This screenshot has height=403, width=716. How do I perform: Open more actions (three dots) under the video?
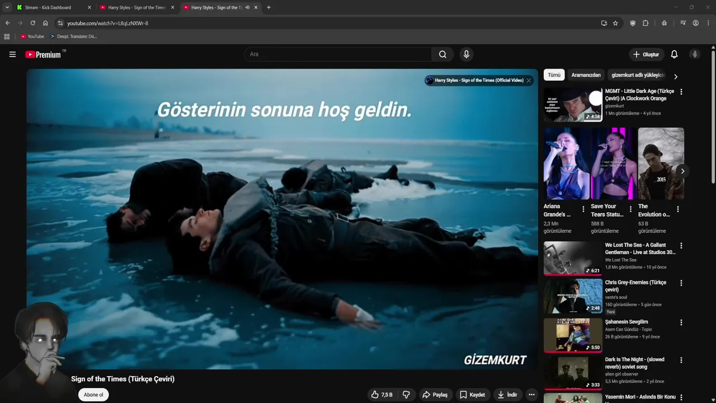coord(531,395)
